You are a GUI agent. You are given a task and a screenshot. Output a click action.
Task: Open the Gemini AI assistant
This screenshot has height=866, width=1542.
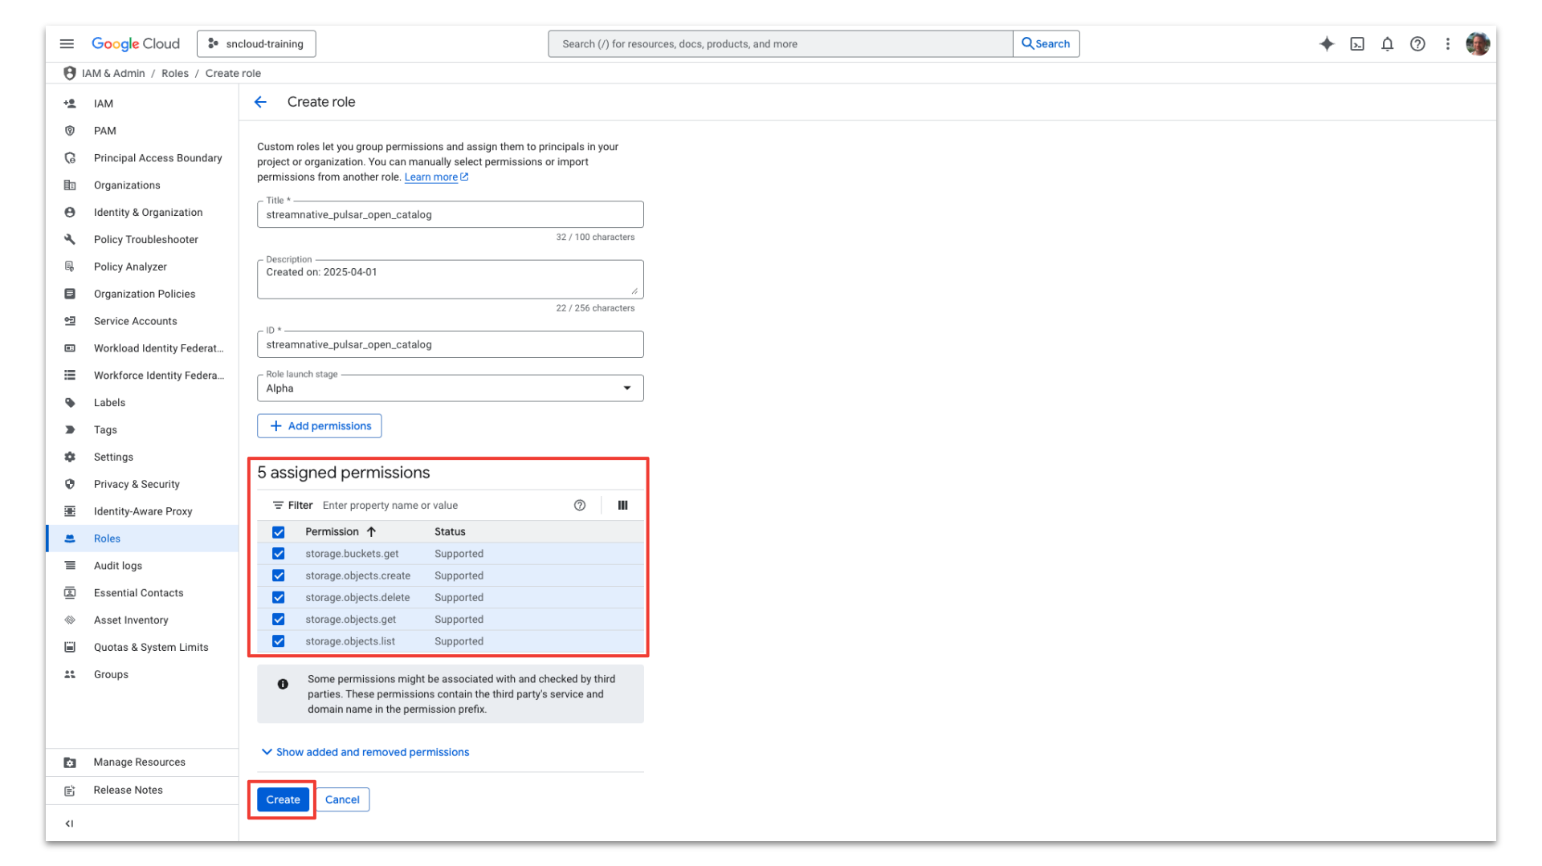[1326, 44]
